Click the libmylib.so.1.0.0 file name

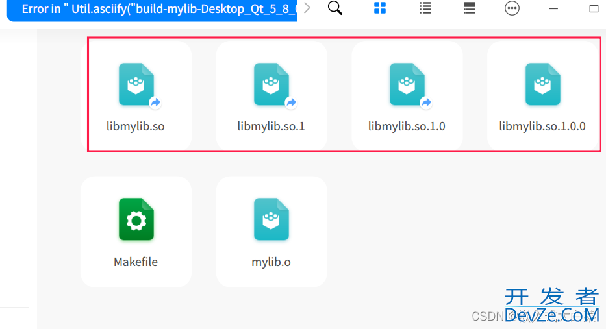point(542,127)
